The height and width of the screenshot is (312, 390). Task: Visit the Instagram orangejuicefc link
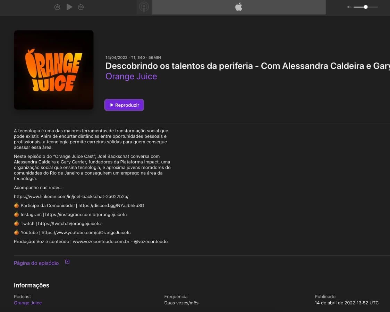86,215
